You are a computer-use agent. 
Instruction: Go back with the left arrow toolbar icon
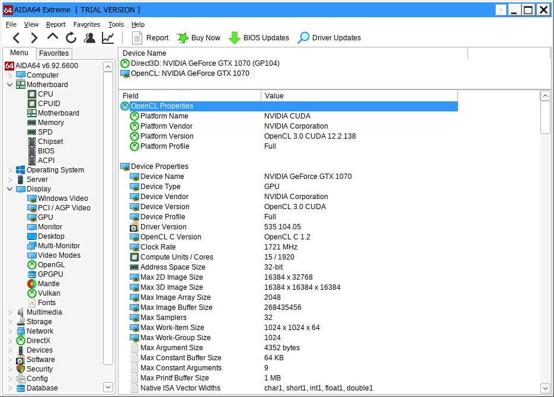click(x=16, y=37)
